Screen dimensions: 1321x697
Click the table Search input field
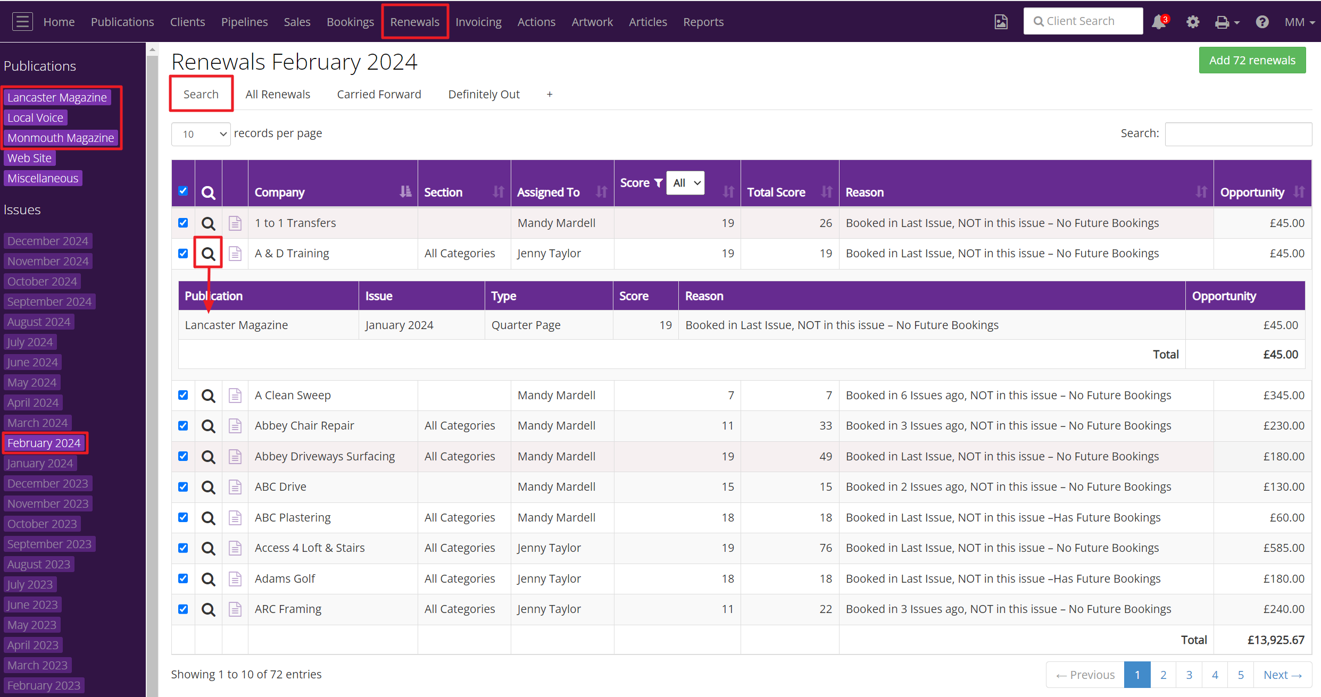click(1238, 133)
